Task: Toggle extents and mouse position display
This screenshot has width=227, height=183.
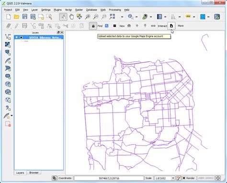Action: (x=54, y=178)
